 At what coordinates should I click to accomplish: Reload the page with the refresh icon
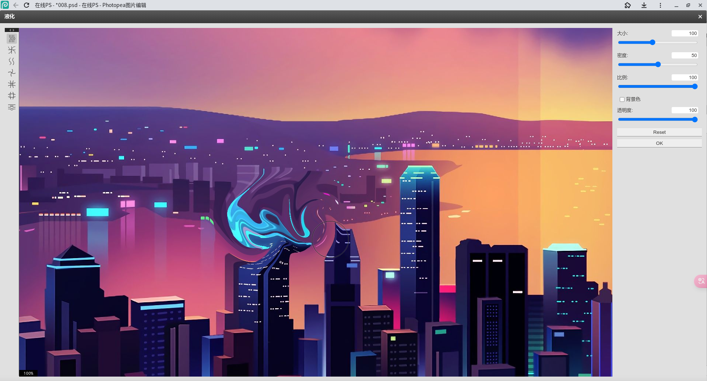(27, 5)
